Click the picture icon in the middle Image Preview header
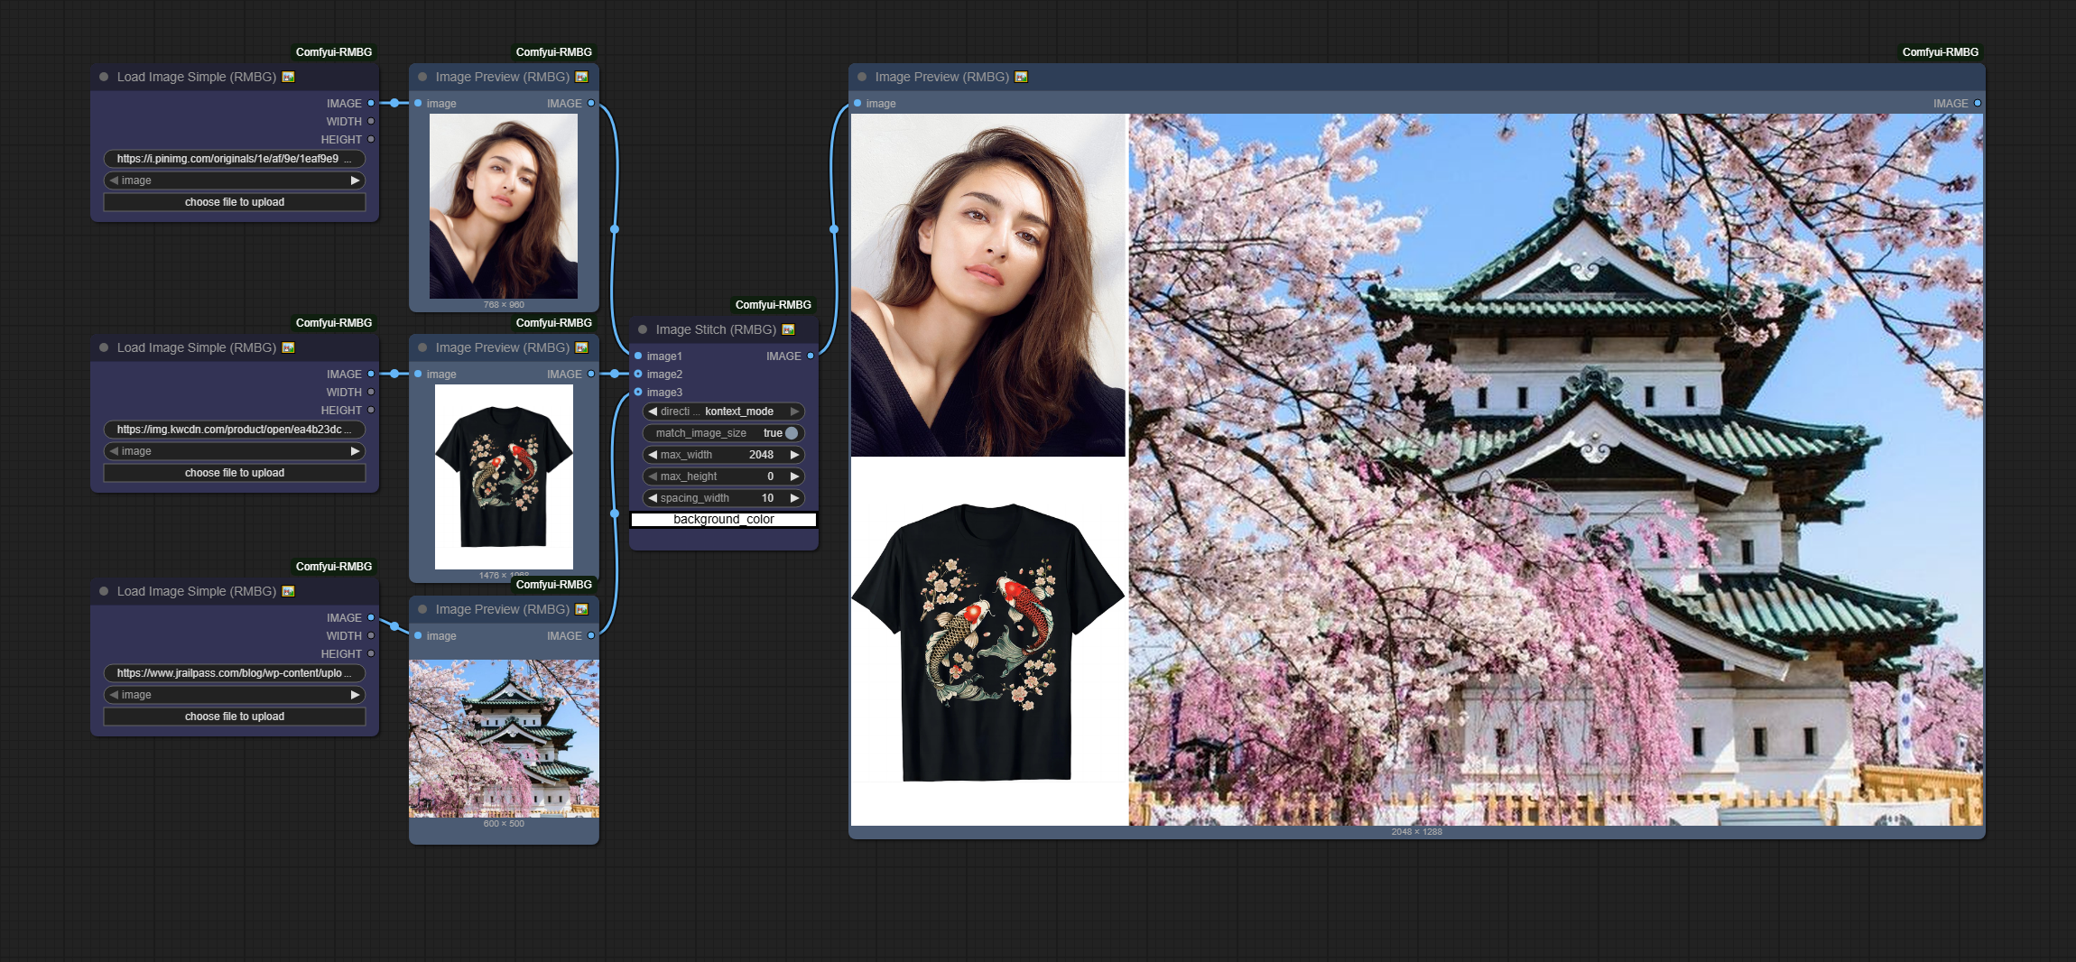This screenshot has width=2076, height=962. click(584, 347)
